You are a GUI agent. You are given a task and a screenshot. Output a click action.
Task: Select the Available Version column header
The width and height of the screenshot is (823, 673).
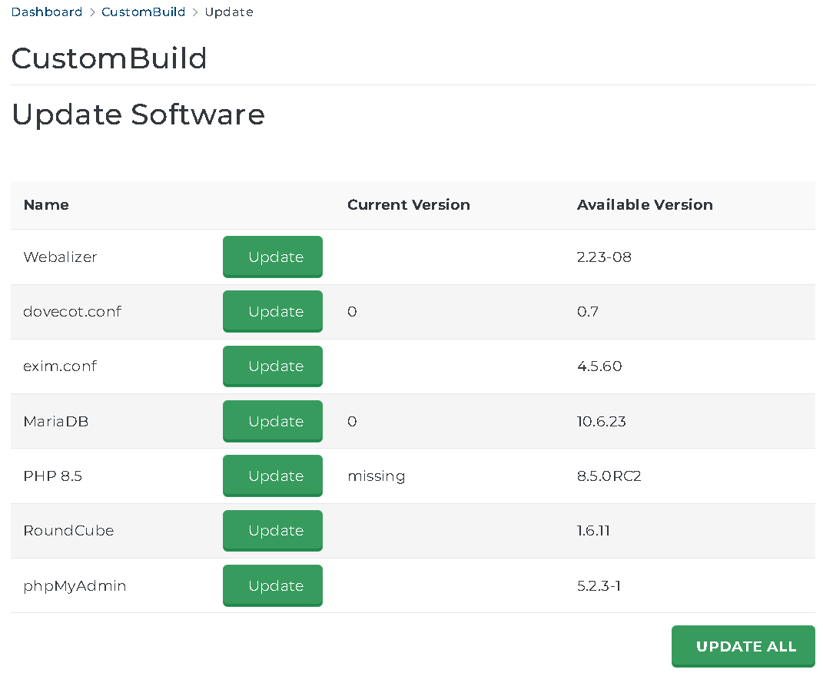tap(644, 205)
